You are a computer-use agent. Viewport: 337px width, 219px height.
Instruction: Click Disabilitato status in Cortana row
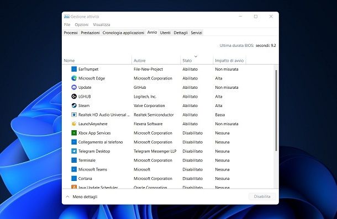(x=193, y=178)
